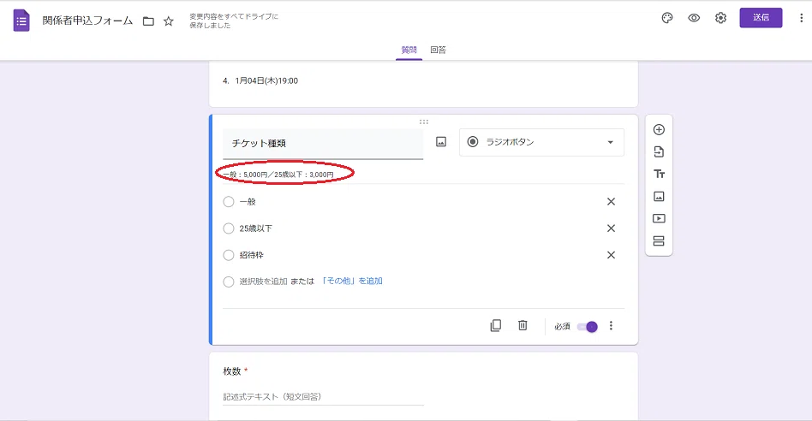Open the header more options menu

[801, 18]
